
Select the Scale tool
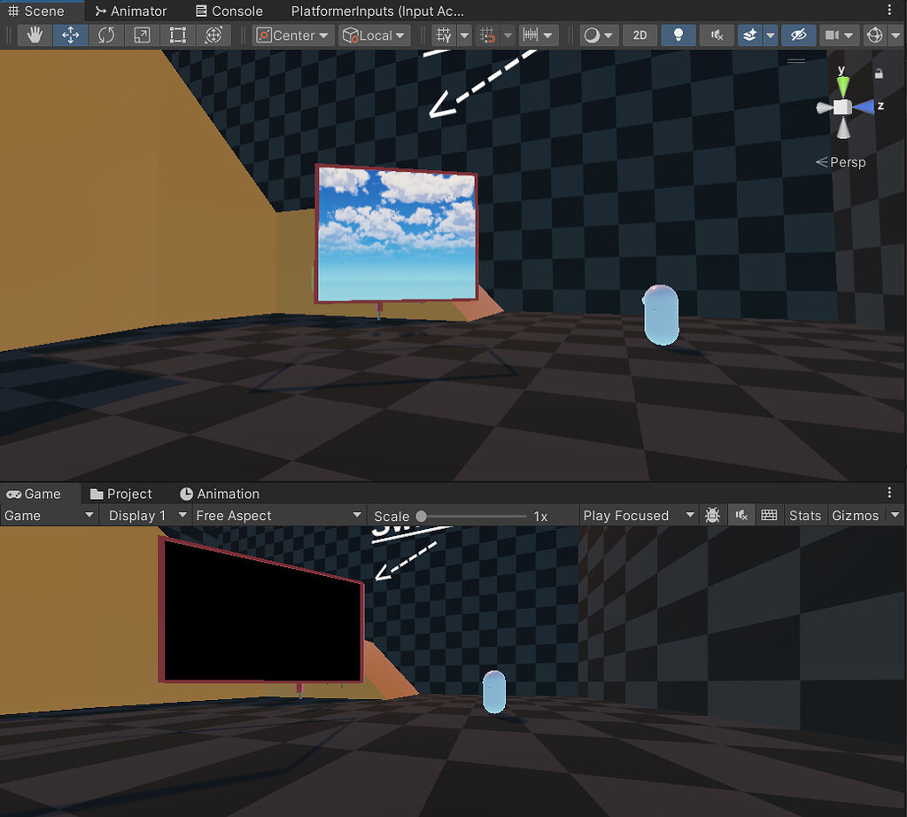point(141,35)
